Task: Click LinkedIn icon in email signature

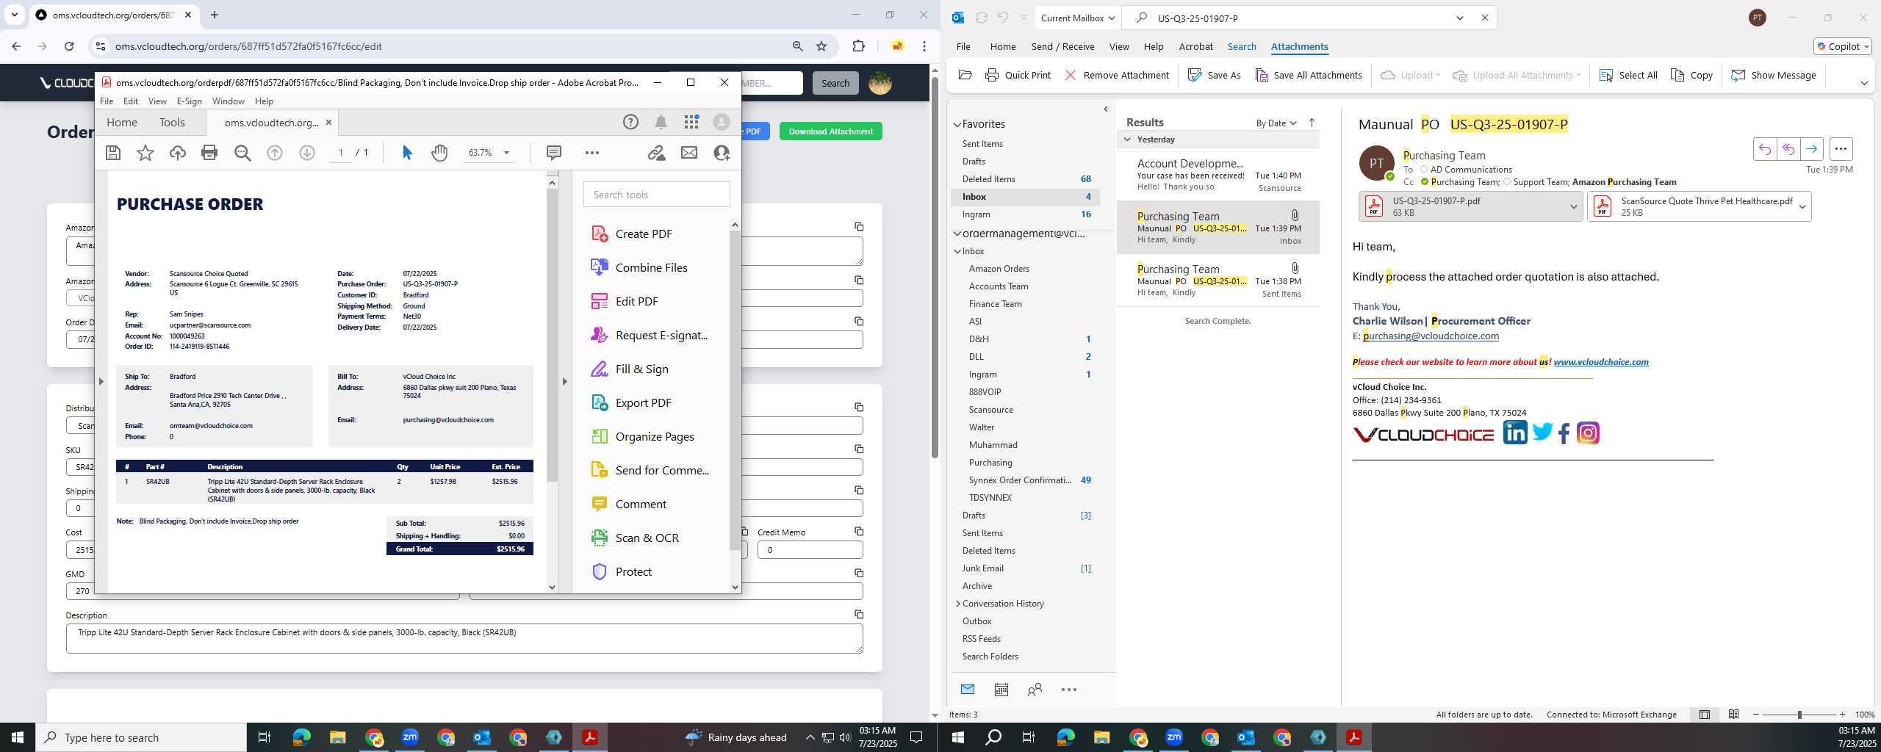Action: (x=1514, y=433)
